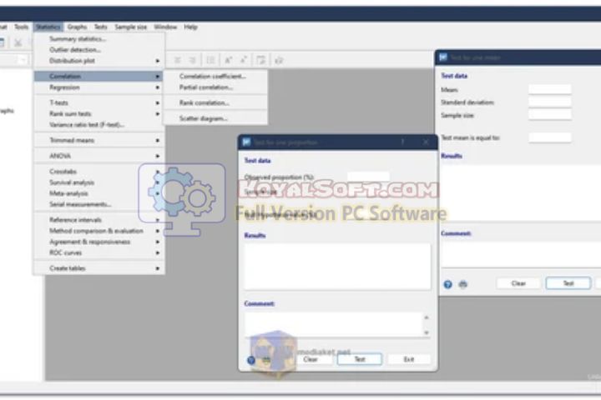The height and width of the screenshot is (400, 601).
Task: Click the first A font size icon in the formatting toolbar
Action: (x=228, y=60)
